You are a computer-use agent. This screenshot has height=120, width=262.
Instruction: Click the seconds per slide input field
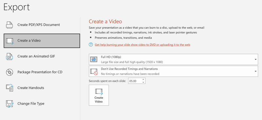click(135, 81)
